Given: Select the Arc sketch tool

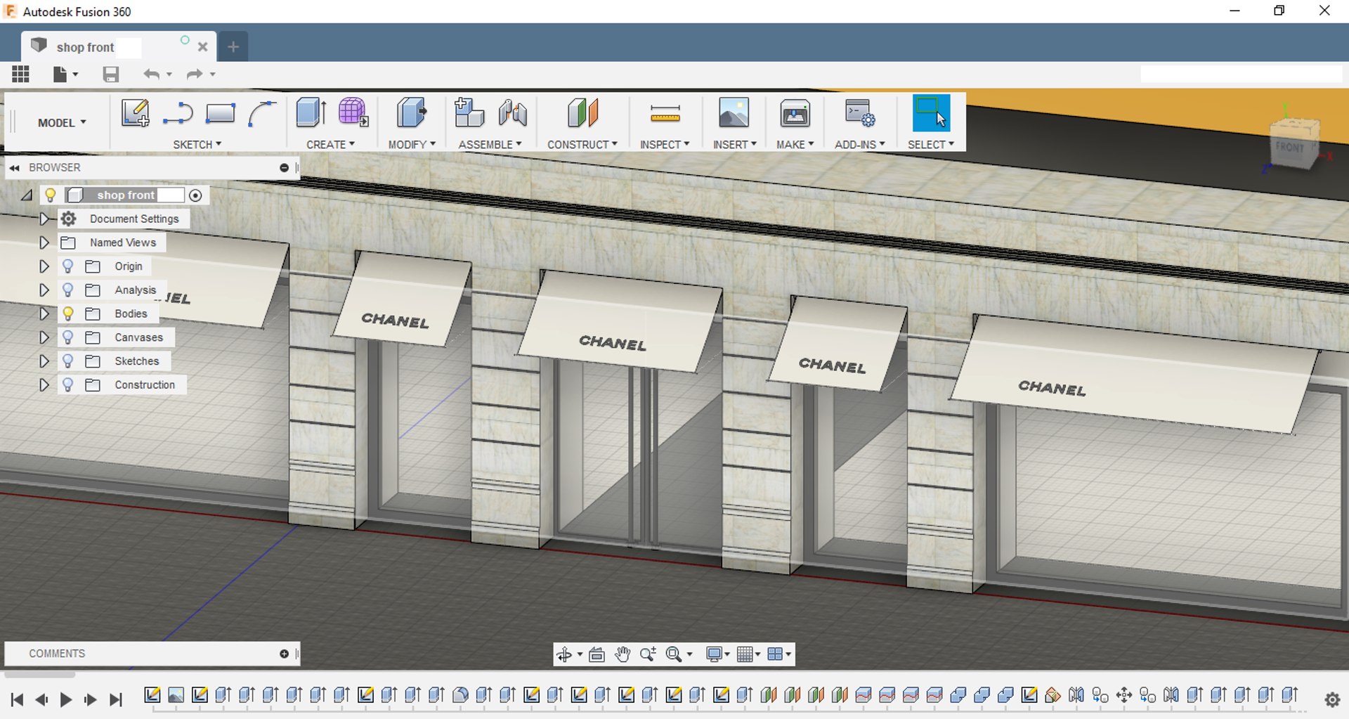Looking at the screenshot, I should 262,113.
